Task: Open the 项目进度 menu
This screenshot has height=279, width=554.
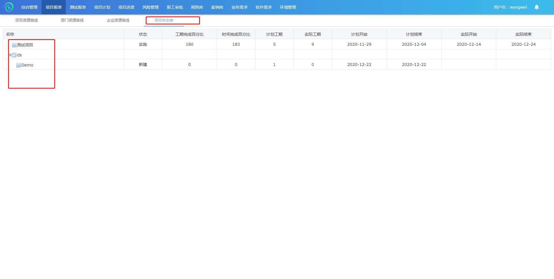Action: 126,7
